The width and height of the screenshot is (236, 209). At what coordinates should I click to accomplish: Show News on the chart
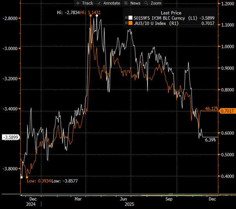(x=132, y=3)
